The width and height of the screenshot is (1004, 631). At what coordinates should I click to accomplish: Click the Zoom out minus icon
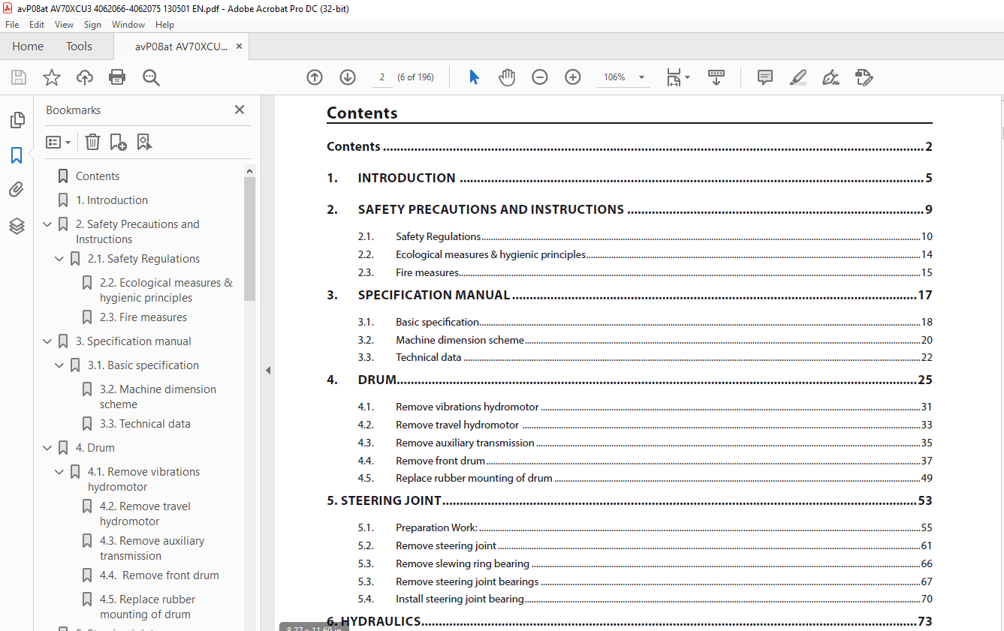pos(540,77)
